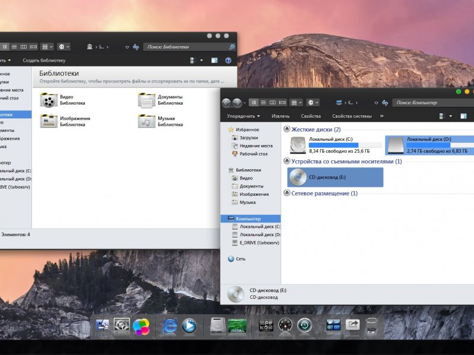Open the gauge dashboard icon in dock
474x355 pixels.
[x=285, y=326]
